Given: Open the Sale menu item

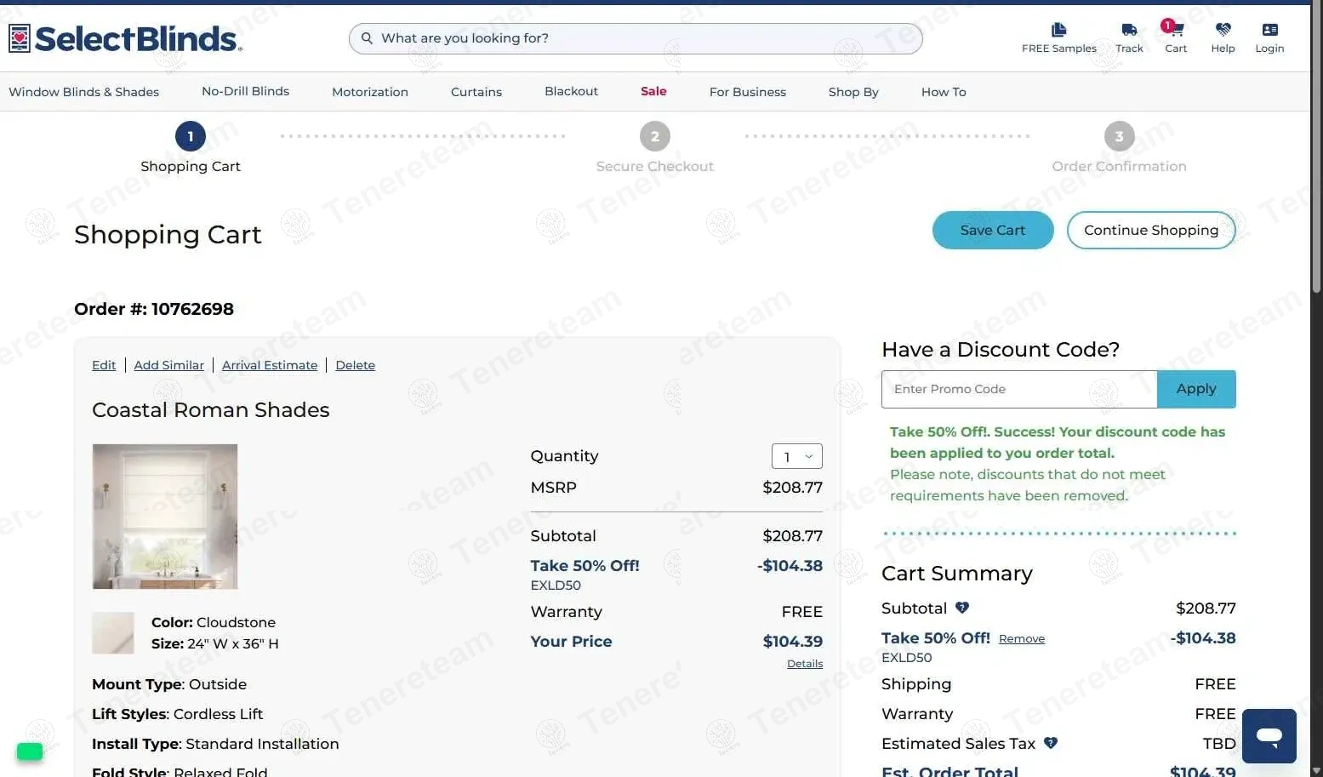Looking at the screenshot, I should pos(653,91).
